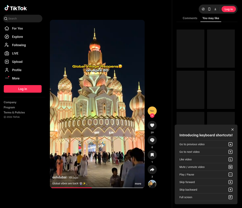Open the Upload page

pyautogui.click(x=16, y=61)
